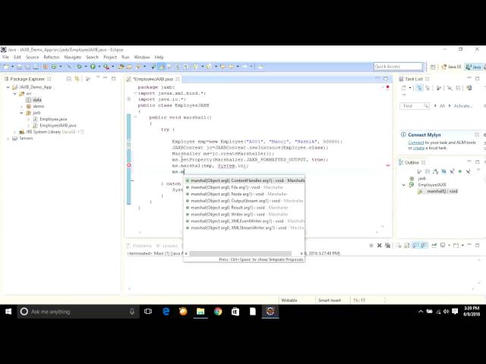Viewport: 486px width, 364px height.
Task: Select the EmployeeJAXB.java editor tab
Action: (x=153, y=79)
